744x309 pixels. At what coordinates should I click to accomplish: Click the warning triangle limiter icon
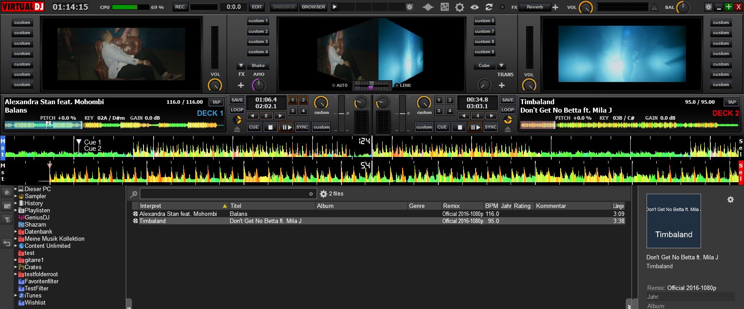pyautogui.click(x=654, y=7)
